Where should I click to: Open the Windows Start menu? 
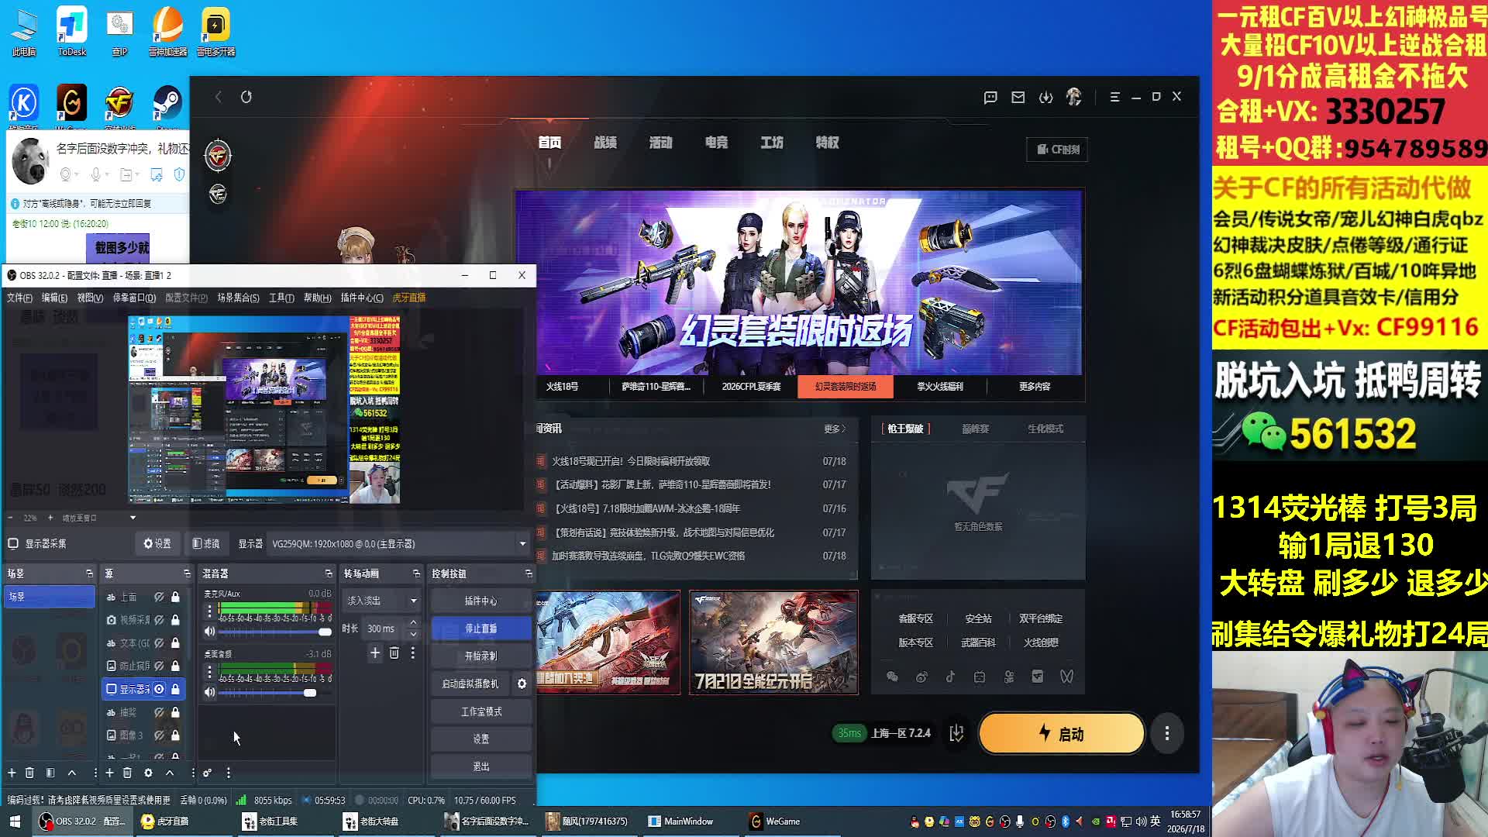coord(15,821)
